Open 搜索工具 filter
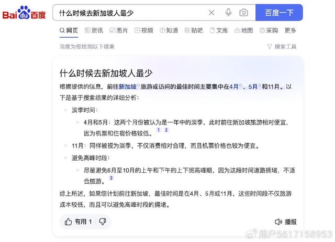335x242 pixels. [282, 47]
